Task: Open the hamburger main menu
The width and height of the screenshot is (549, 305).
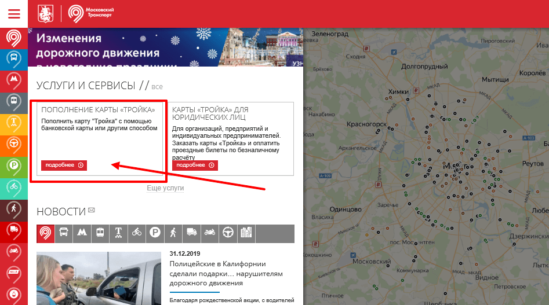Action: click(14, 14)
